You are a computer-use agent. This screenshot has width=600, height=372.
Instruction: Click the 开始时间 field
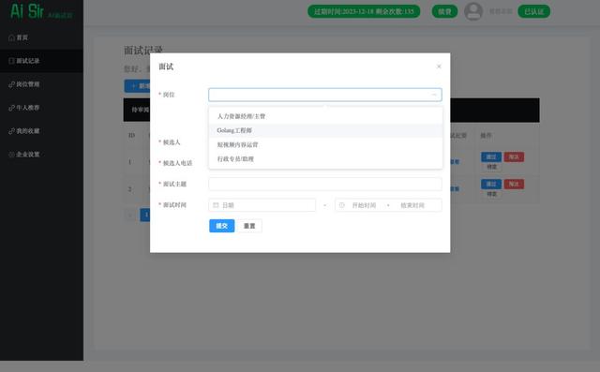[364, 205]
